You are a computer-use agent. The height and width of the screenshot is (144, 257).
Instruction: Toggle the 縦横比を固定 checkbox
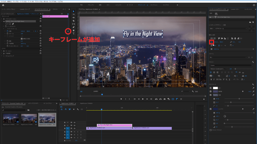22,38
